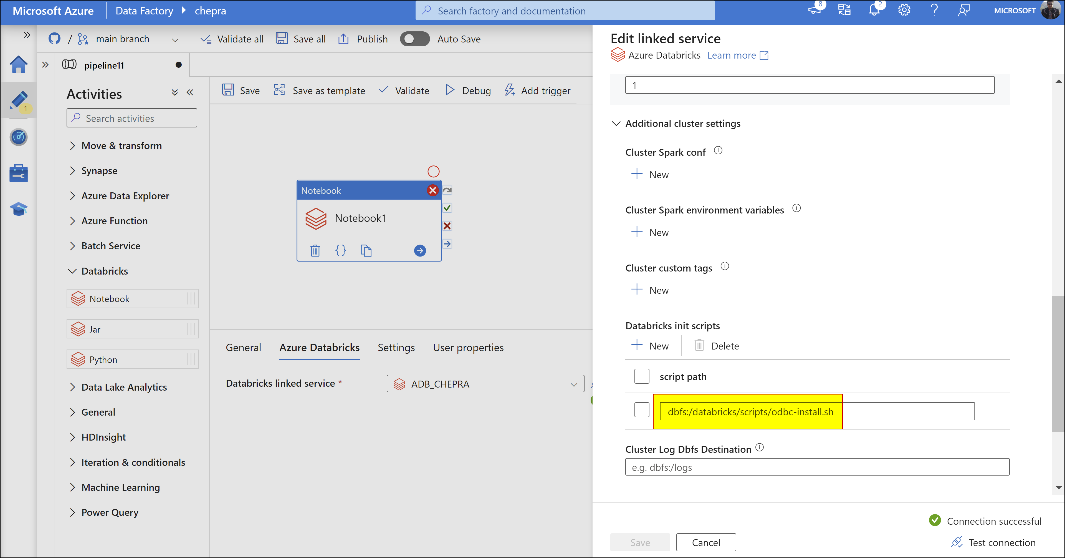
Task: Check the odbc-install.sh script row checkbox
Action: [642, 409]
